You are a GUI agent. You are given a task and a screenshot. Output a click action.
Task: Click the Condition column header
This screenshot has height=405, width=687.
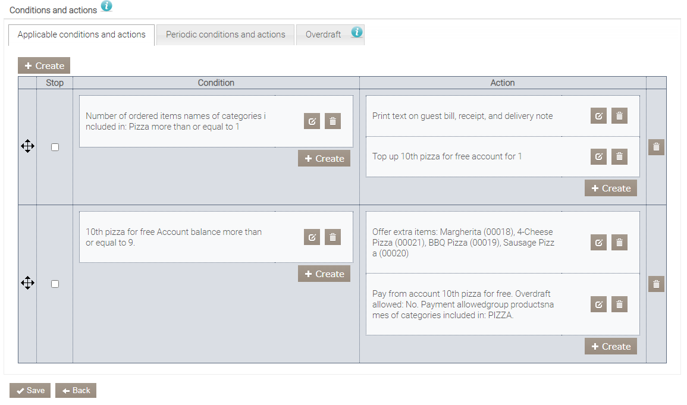click(x=216, y=83)
